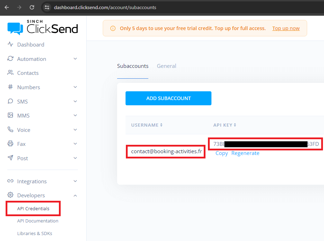Collapse the Developers menu chevron
The image size is (324, 241).
pyautogui.click(x=75, y=196)
